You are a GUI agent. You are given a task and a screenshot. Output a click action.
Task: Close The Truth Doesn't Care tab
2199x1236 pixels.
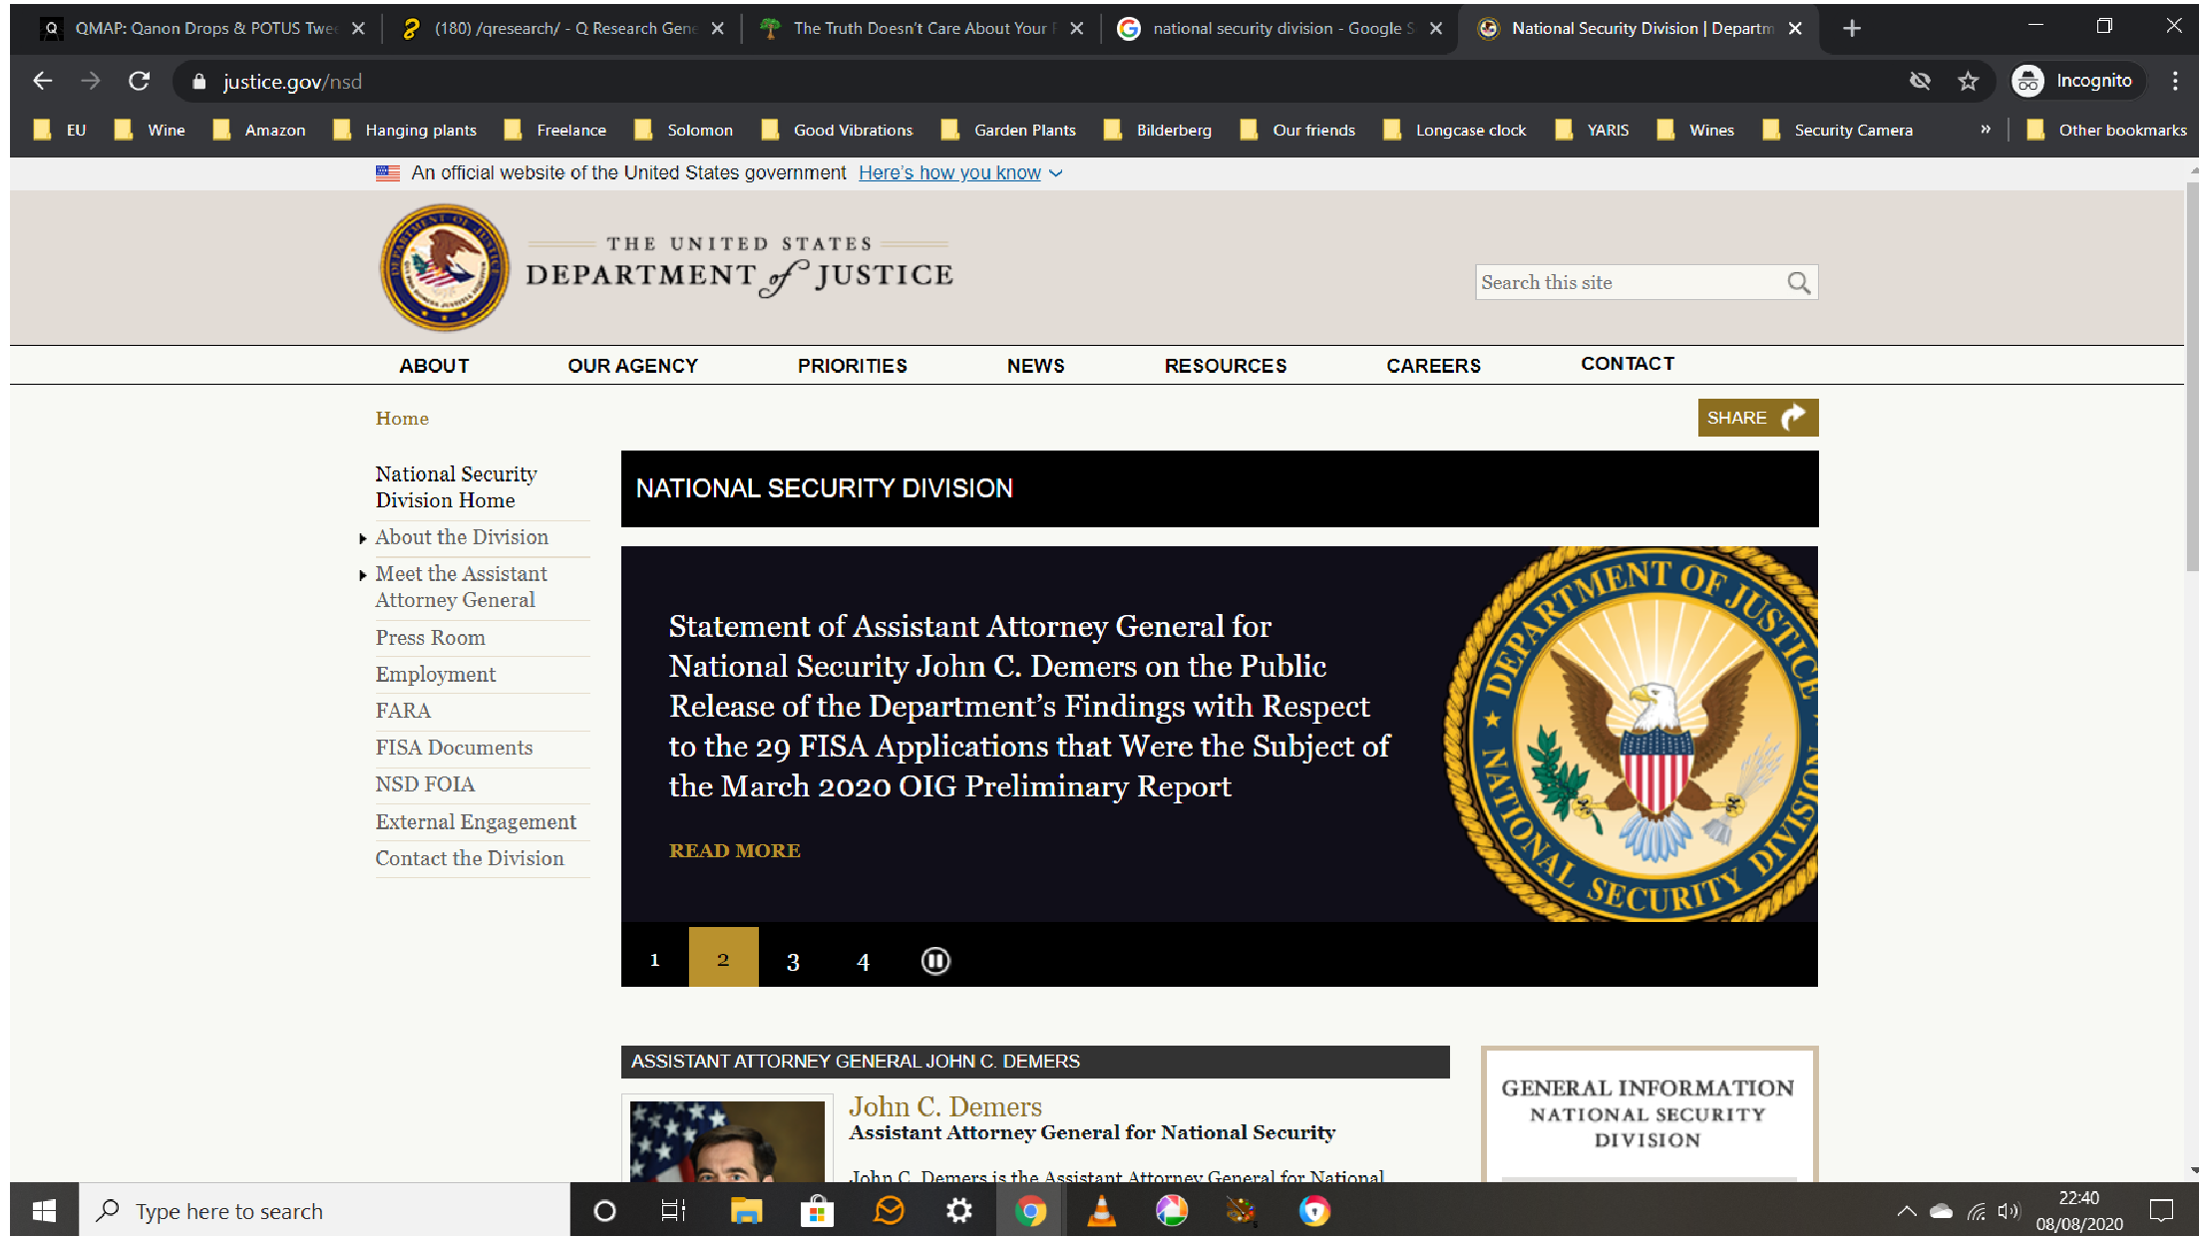click(1076, 28)
